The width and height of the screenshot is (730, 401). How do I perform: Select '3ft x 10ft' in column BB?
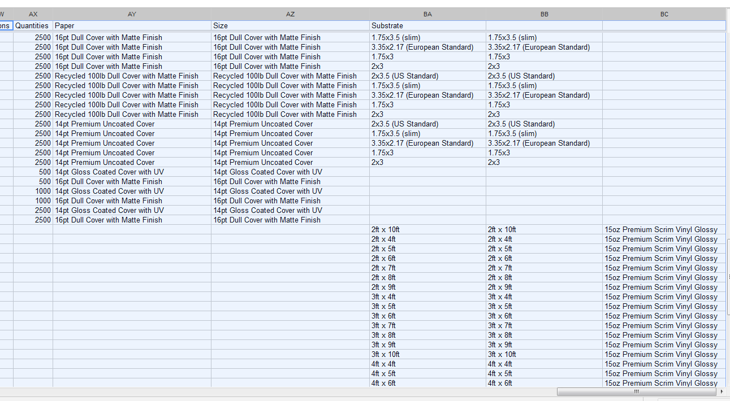544,354
